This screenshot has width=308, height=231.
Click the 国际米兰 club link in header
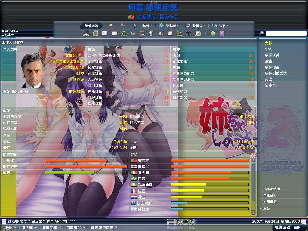(169, 17)
